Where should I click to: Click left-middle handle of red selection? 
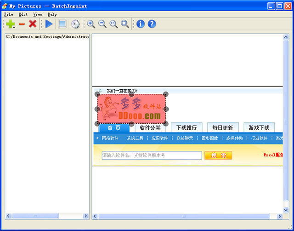97,109
